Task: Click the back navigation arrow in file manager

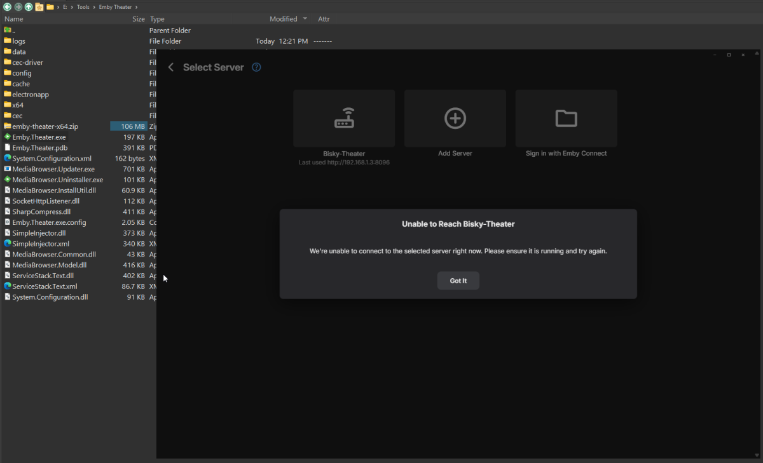Action: click(x=7, y=7)
